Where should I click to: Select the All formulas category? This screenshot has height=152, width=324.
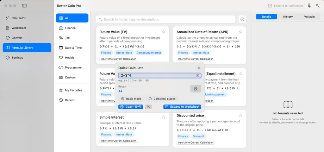pos(72,18)
